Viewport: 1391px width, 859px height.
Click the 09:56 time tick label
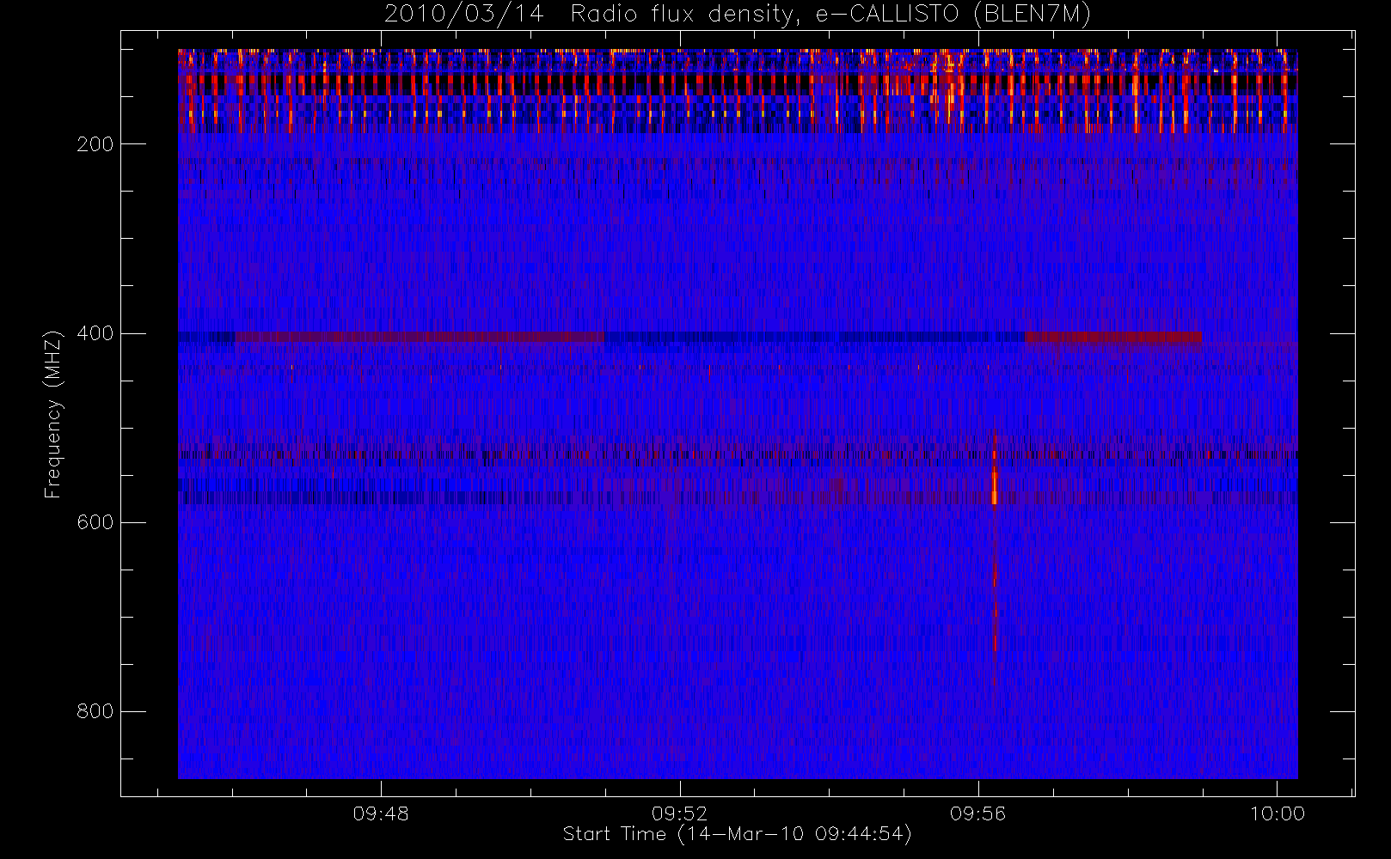pyautogui.click(x=977, y=813)
